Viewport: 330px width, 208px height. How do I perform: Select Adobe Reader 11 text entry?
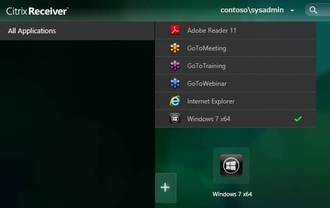pos(211,31)
